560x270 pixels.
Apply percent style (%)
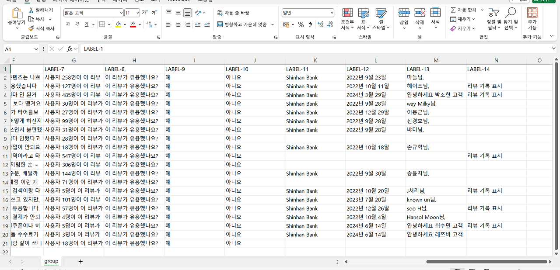pos(301,24)
